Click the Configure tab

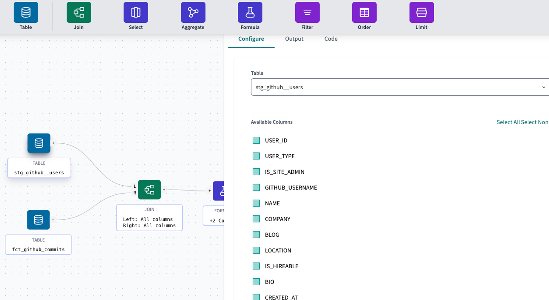coord(251,38)
